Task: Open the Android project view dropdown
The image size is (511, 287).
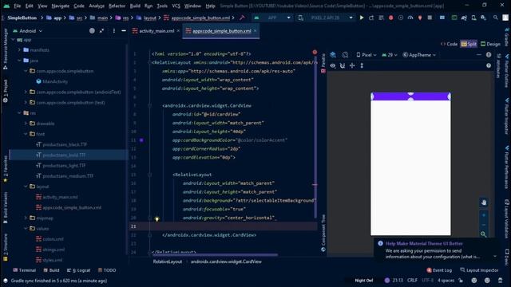Action: 28,31
